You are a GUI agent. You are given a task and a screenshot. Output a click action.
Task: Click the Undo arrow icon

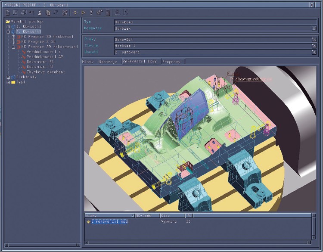click(x=32, y=13)
